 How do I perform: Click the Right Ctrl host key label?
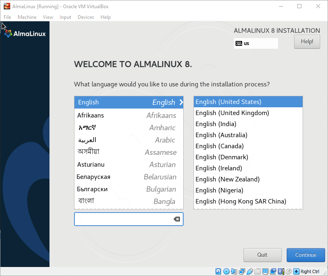310,271
